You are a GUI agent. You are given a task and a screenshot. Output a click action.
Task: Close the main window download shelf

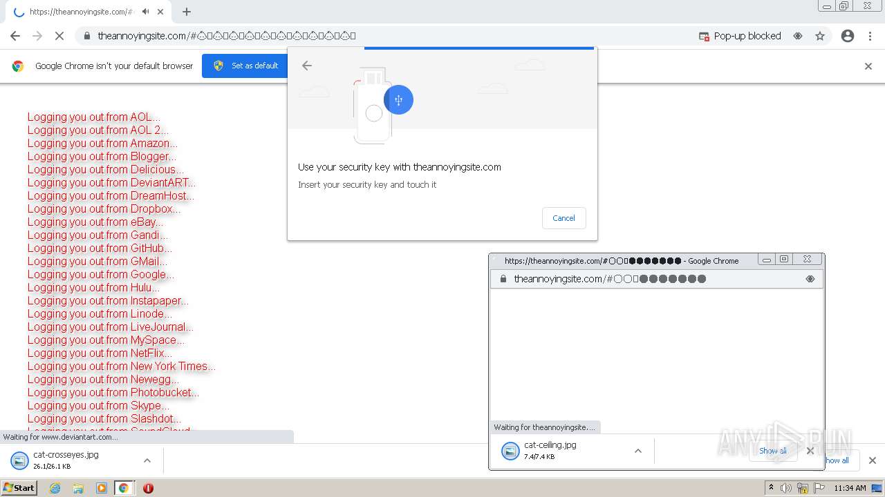[873, 460]
